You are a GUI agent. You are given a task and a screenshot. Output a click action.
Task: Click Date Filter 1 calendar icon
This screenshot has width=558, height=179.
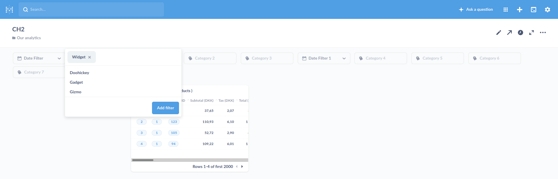[x=304, y=58]
